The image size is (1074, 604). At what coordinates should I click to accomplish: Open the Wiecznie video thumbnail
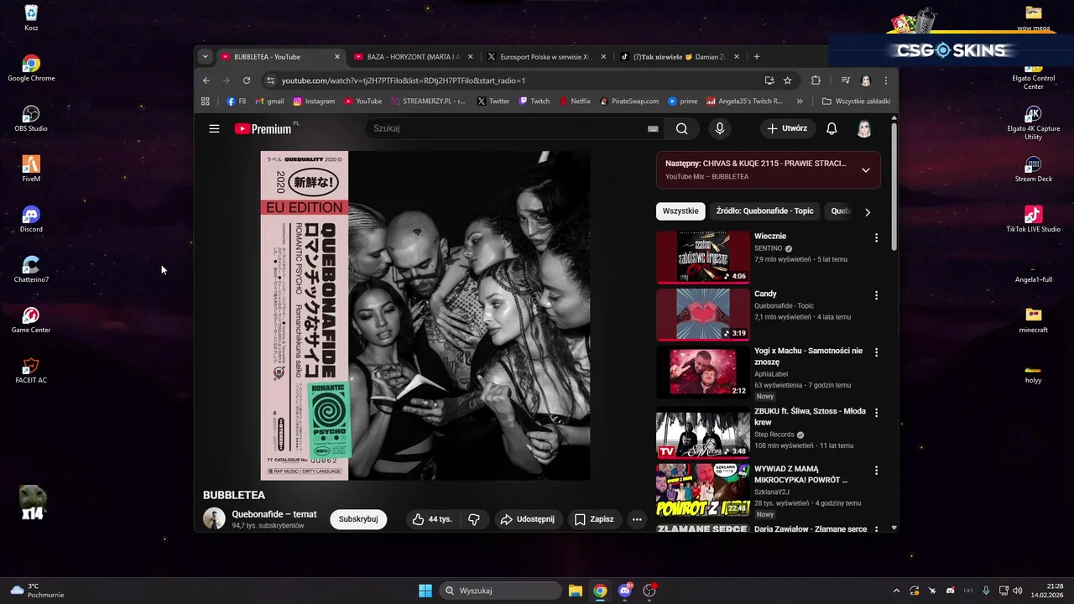pyautogui.click(x=703, y=257)
